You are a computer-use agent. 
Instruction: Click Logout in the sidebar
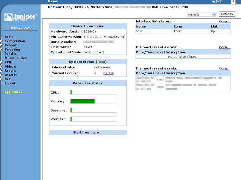tap(10, 84)
